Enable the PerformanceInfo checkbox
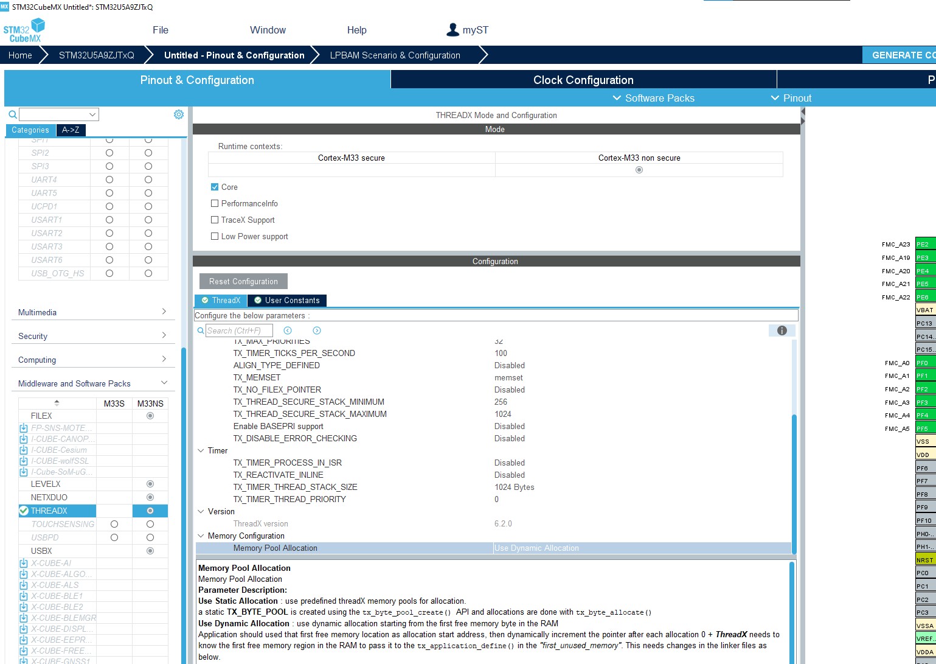936x664 pixels. click(215, 203)
